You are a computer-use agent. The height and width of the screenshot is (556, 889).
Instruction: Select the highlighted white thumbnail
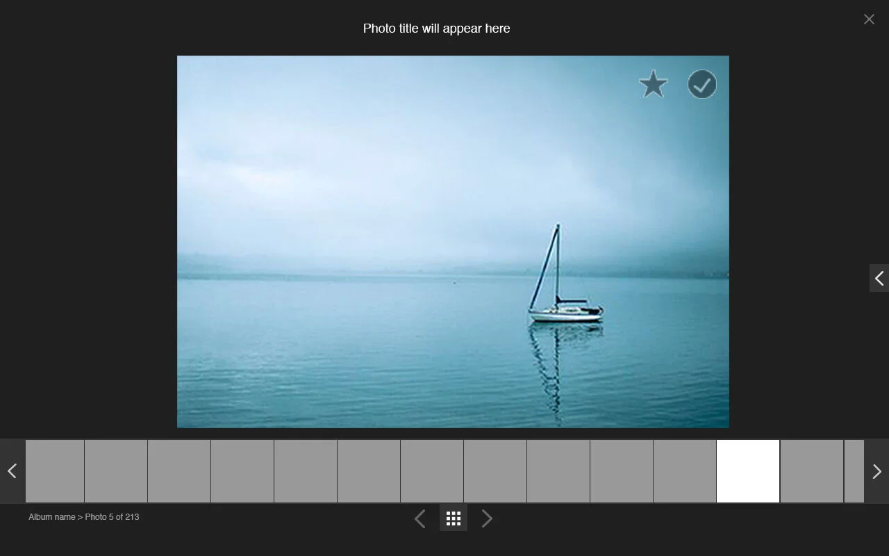click(748, 471)
